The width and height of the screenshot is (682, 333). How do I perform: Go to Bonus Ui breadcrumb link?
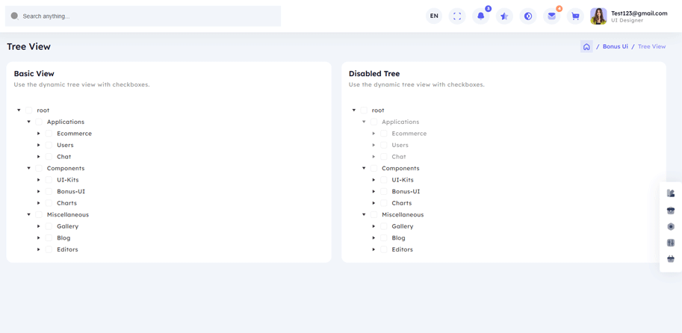[x=615, y=46]
